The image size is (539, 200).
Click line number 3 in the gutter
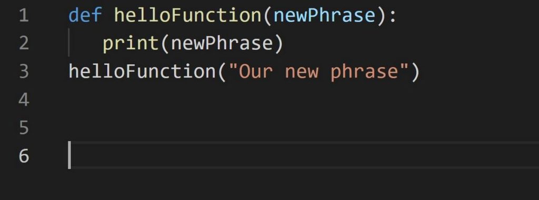click(x=24, y=72)
